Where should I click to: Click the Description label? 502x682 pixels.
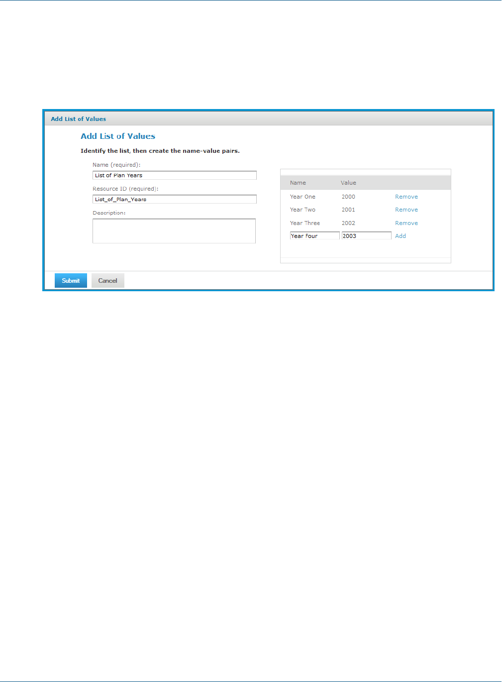click(x=109, y=213)
